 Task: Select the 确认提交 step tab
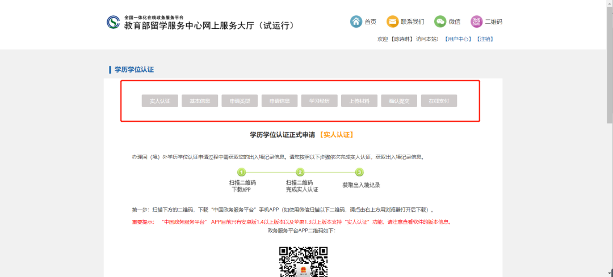pos(399,101)
